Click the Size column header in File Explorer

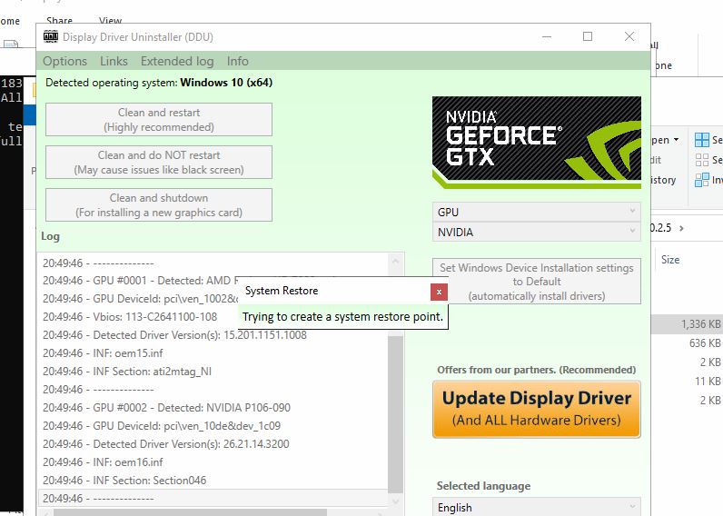point(670,260)
